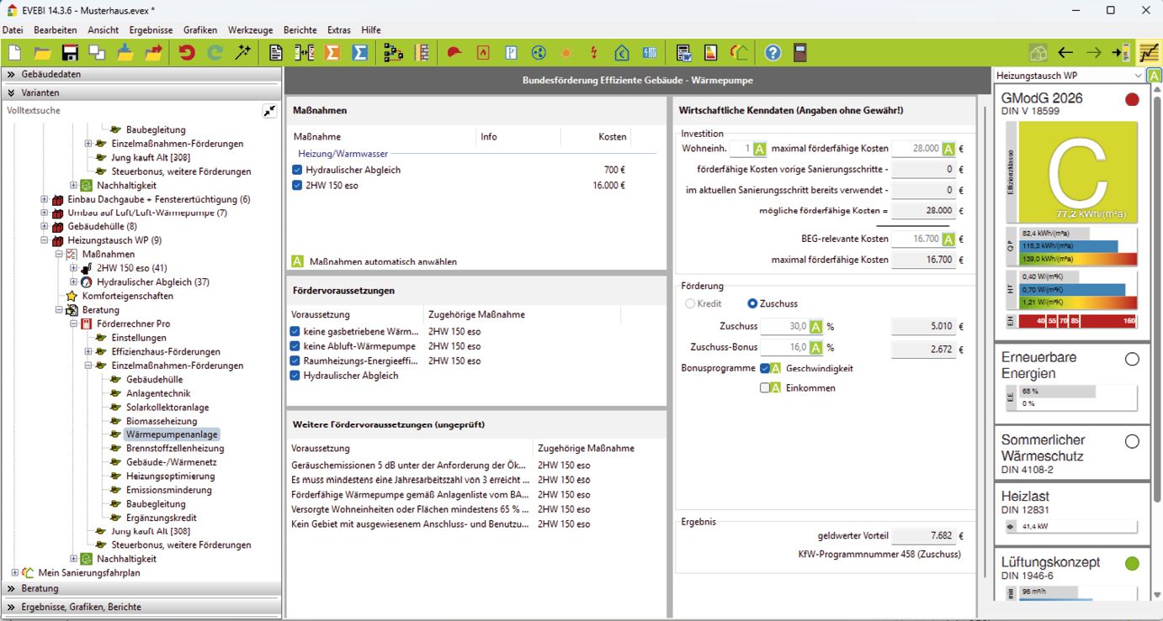The height and width of the screenshot is (621, 1163).
Task: Click the red undo arrow icon
Action: tap(187, 53)
